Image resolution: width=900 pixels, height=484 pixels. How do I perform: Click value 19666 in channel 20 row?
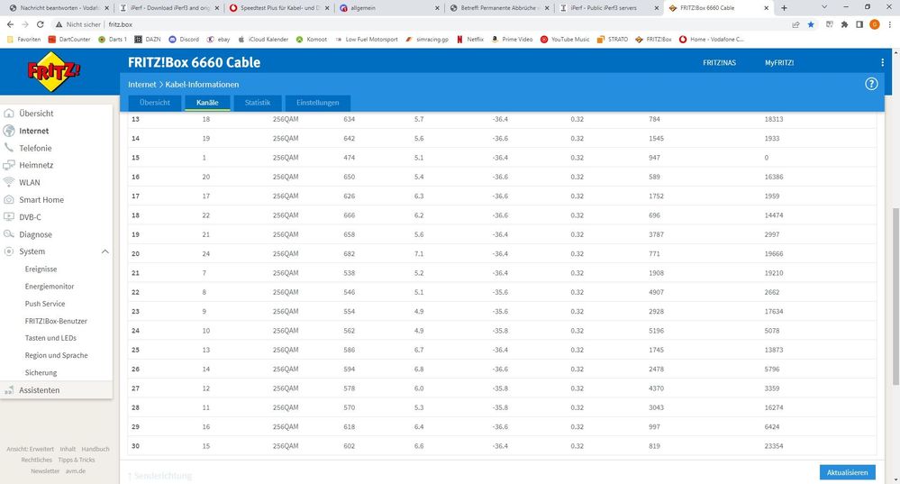[x=773, y=254]
